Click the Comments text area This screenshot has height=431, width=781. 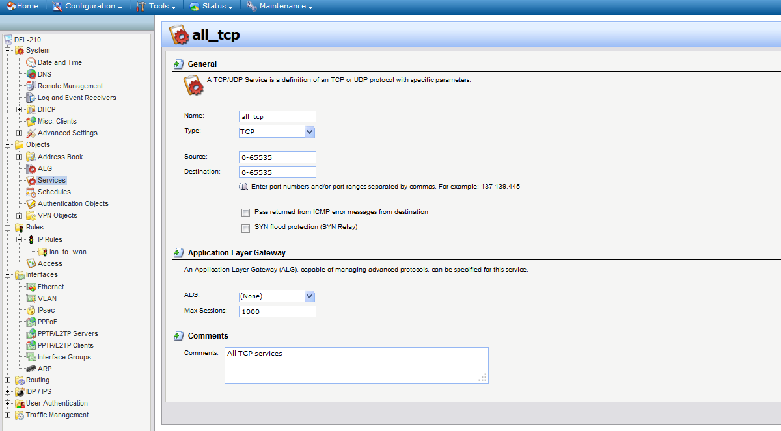(356, 365)
